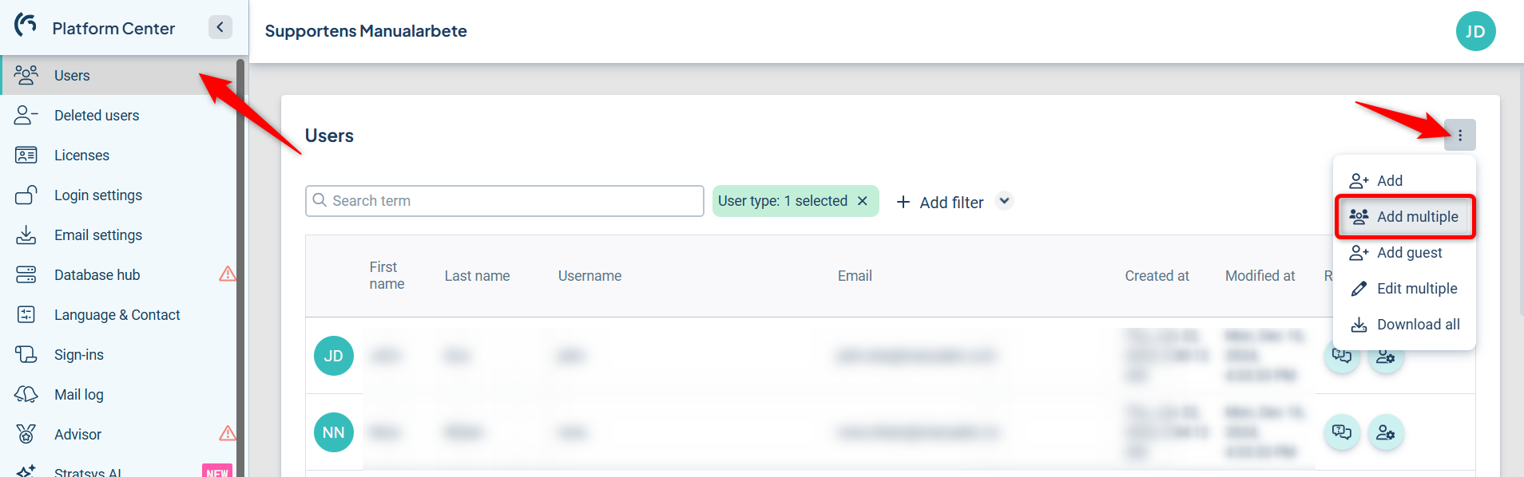This screenshot has width=1524, height=477.
Task: Open the three-dot options menu
Action: pyautogui.click(x=1459, y=136)
